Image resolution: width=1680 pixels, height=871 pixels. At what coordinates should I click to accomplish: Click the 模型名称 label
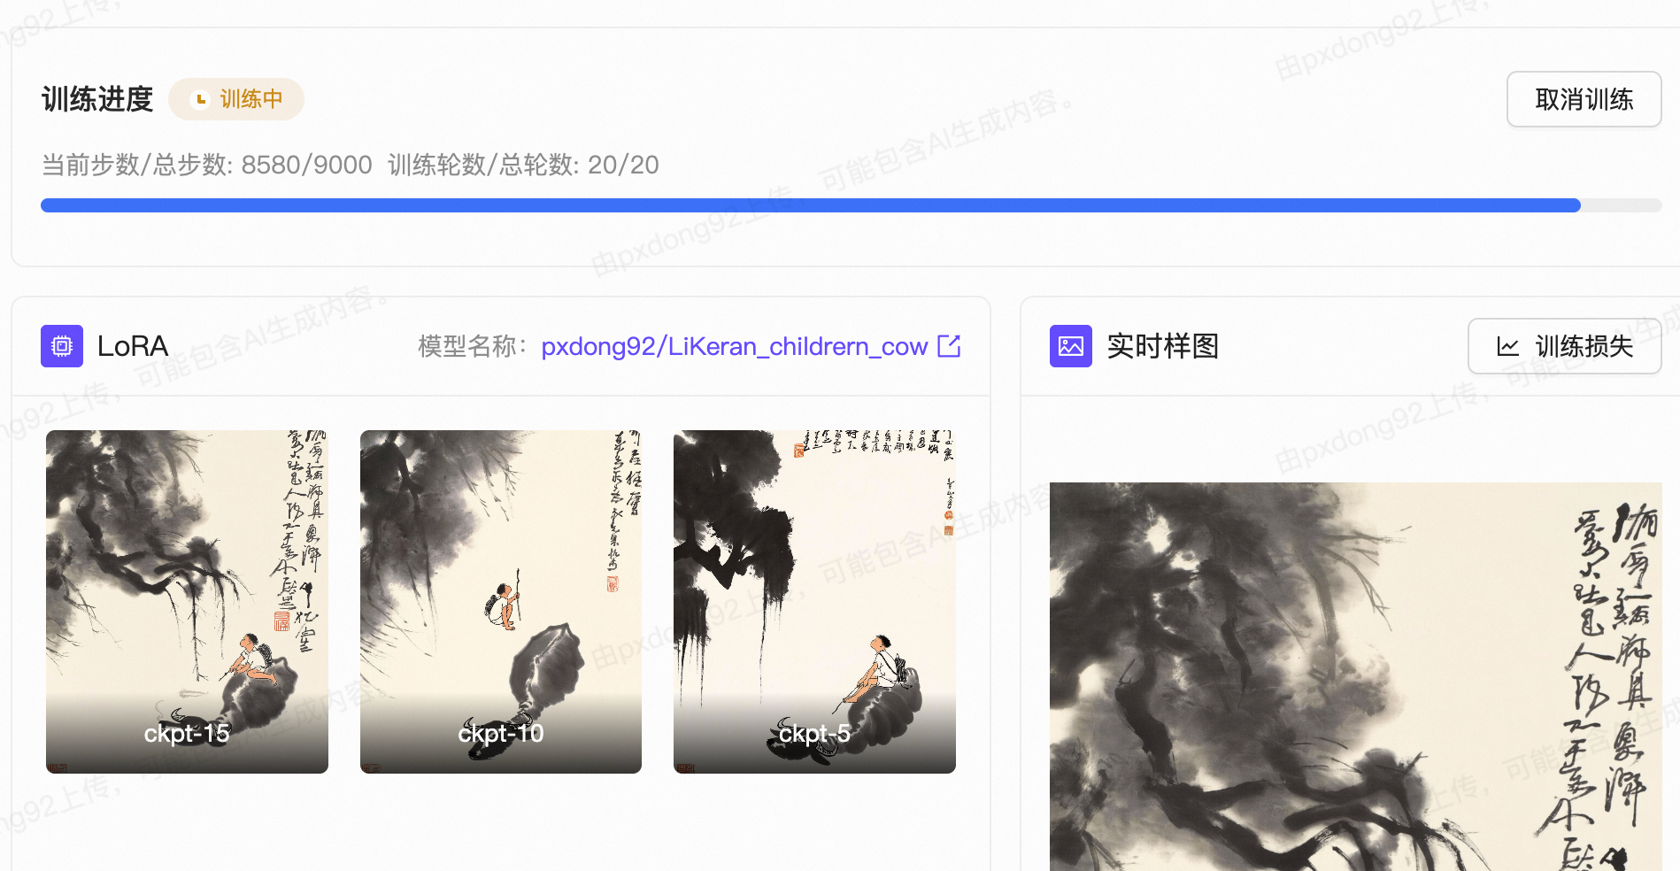pos(469,346)
